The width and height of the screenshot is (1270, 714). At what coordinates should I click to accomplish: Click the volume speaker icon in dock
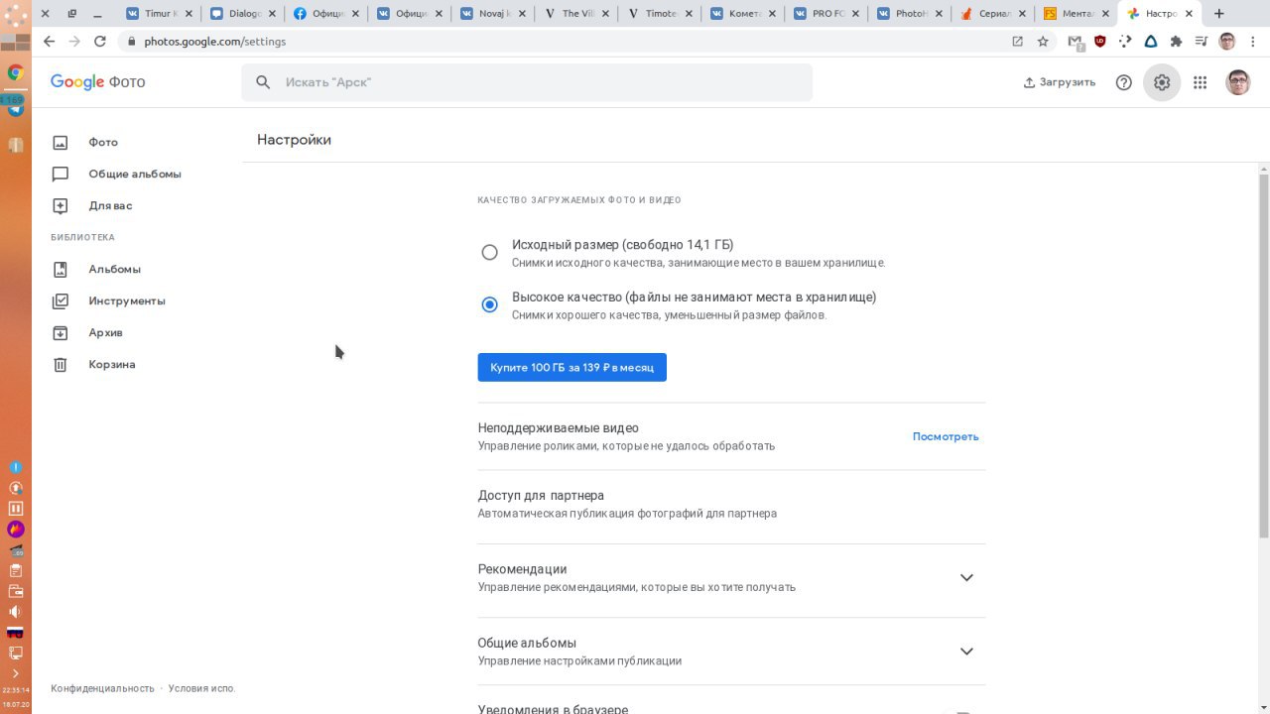[15, 612]
